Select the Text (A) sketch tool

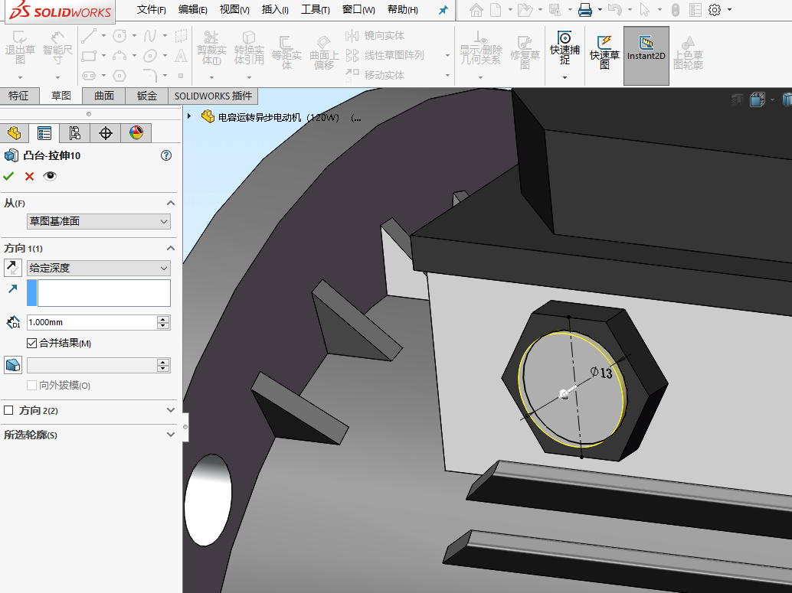point(180,56)
